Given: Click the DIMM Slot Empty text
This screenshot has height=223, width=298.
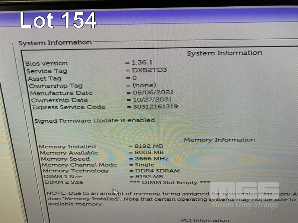Looking at the screenshot, I should click(169, 182).
